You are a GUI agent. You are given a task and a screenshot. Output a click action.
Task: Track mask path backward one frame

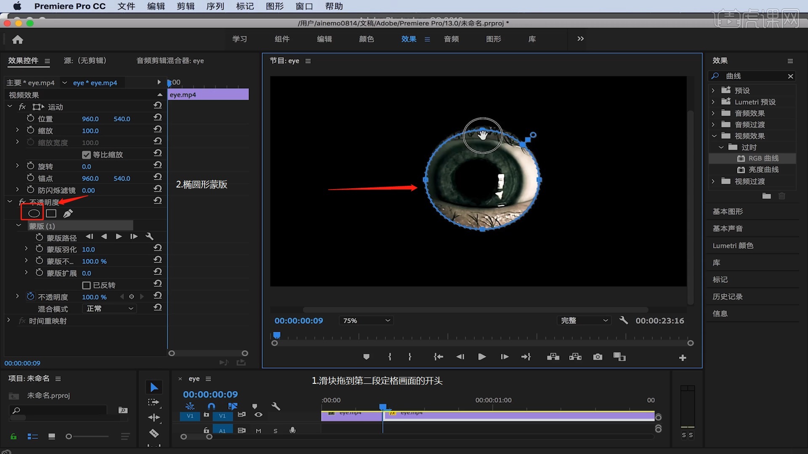coord(104,237)
